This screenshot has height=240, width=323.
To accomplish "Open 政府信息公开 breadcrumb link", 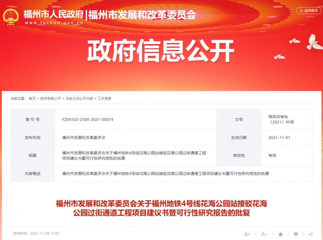I will (x=50, y=98).
